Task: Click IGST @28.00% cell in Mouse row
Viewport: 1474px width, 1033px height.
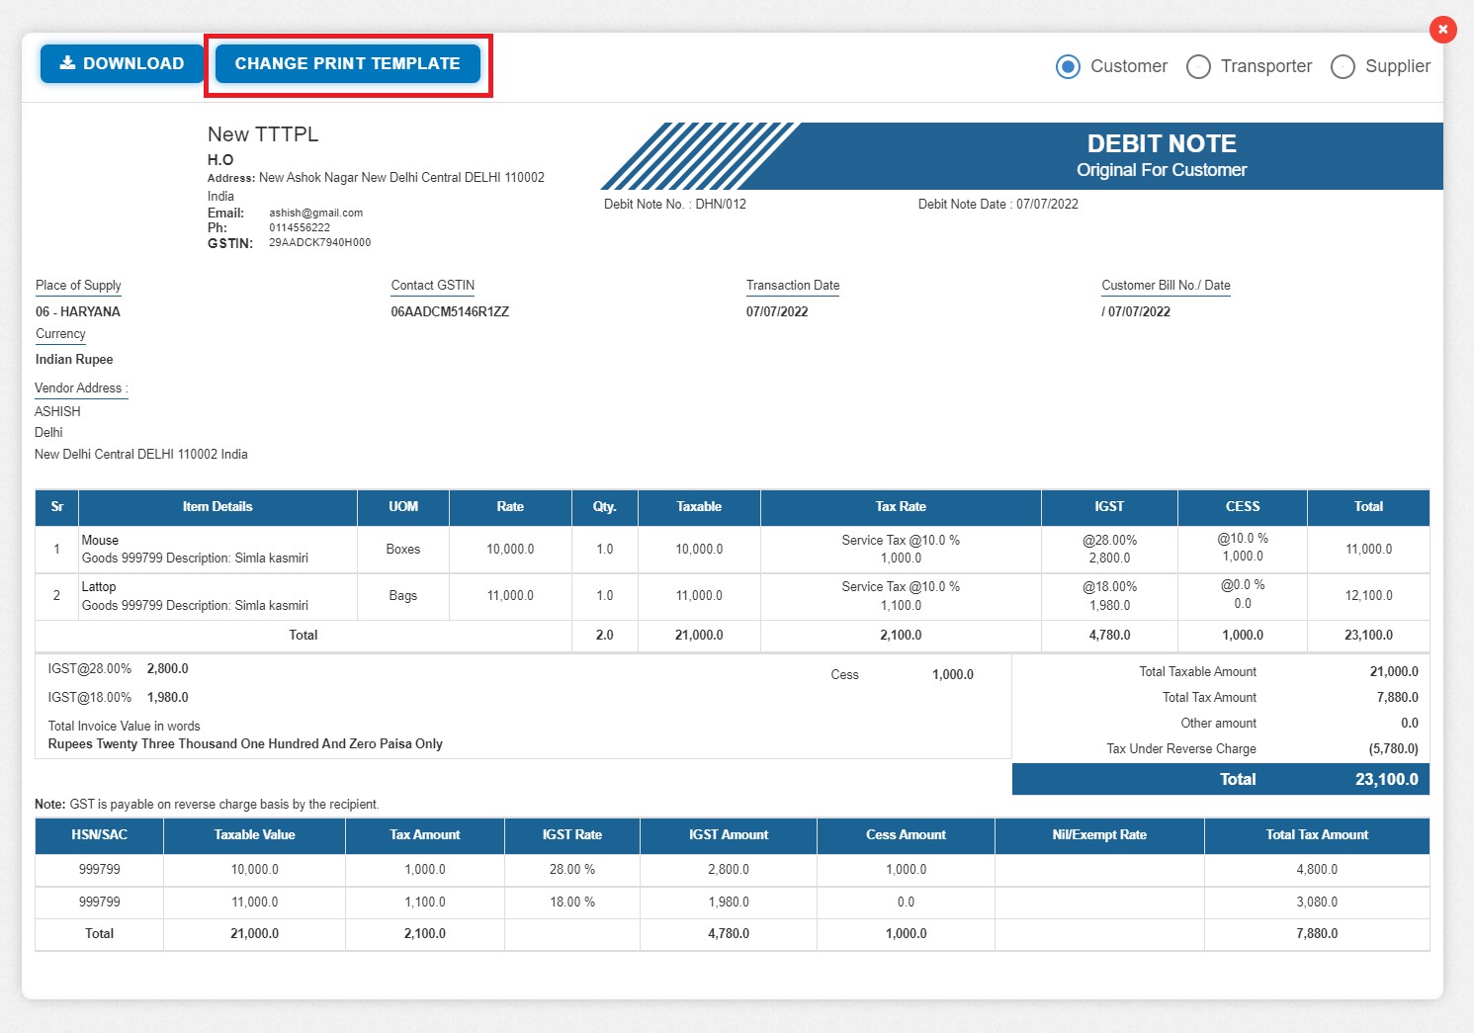Action: pos(1109,549)
